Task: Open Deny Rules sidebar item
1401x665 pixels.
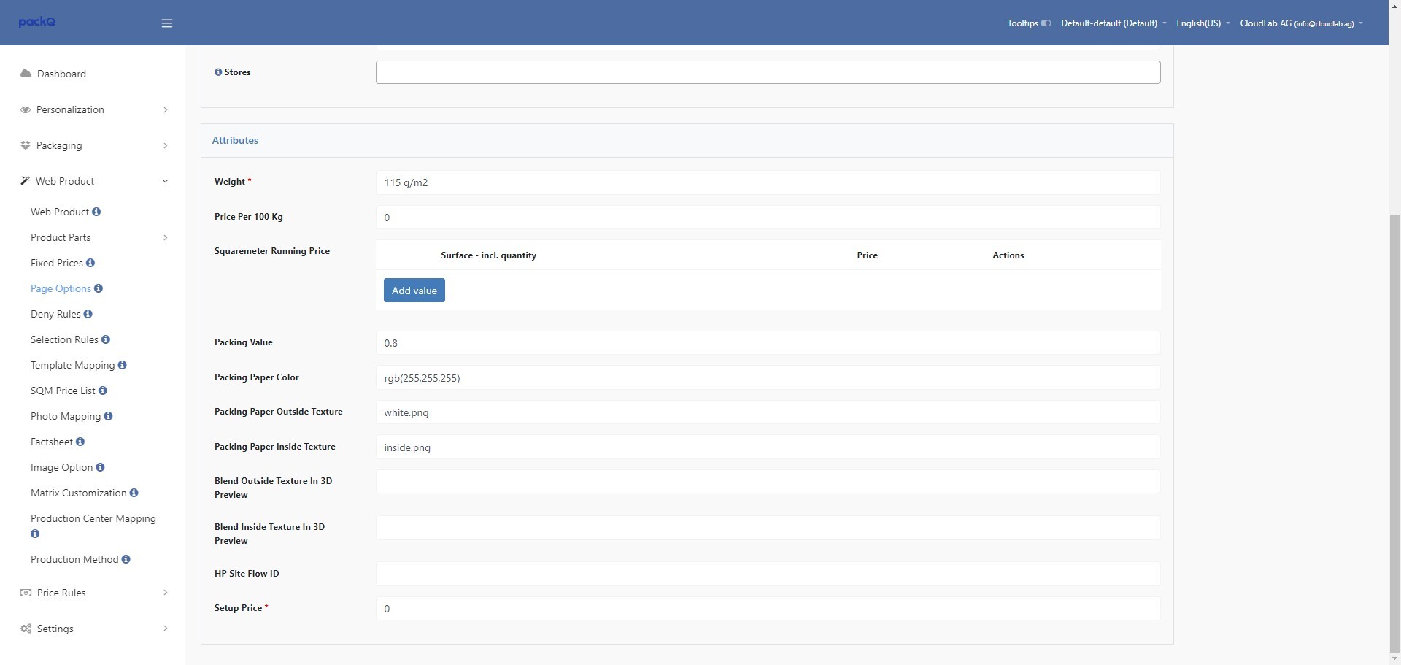Action: pyautogui.click(x=55, y=314)
